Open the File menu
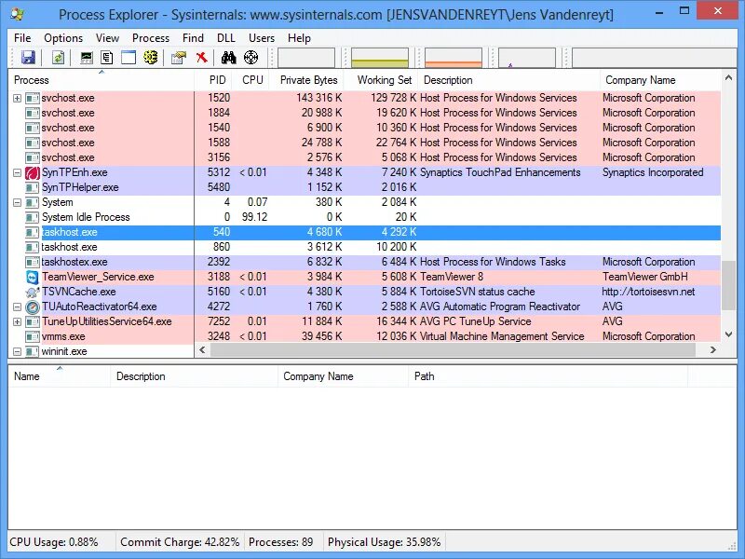Image resolution: width=745 pixels, height=559 pixels. point(22,38)
